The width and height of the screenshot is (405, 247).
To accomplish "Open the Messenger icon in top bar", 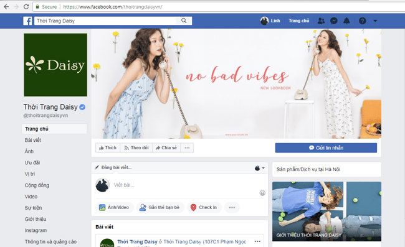I will [334, 21].
